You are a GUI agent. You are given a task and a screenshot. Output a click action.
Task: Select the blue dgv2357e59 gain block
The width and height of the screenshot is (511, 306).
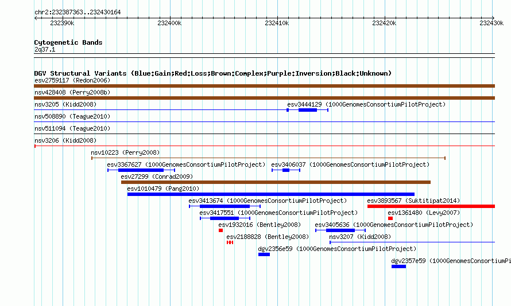(x=399, y=266)
